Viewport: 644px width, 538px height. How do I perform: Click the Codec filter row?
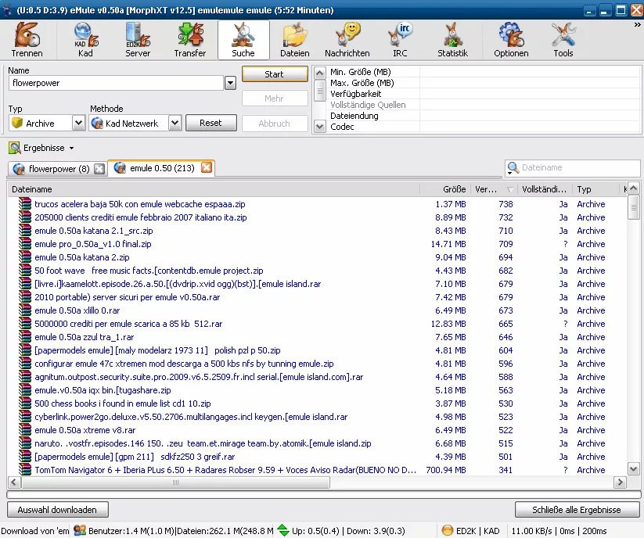click(483, 127)
